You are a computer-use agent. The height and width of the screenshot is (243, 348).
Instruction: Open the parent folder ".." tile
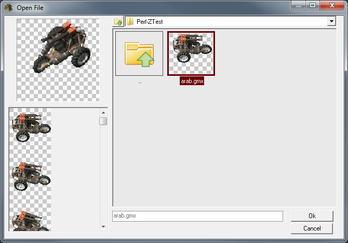[139, 53]
